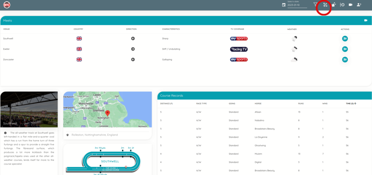This screenshot has width=372, height=175.
Task: Open the sparkling star favorites icon
Action: pyautogui.click(x=333, y=5)
